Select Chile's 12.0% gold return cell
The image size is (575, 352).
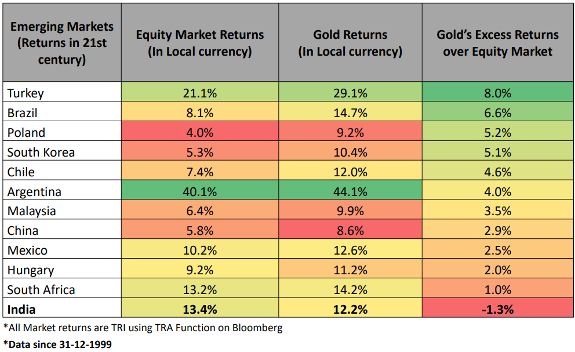(x=350, y=172)
